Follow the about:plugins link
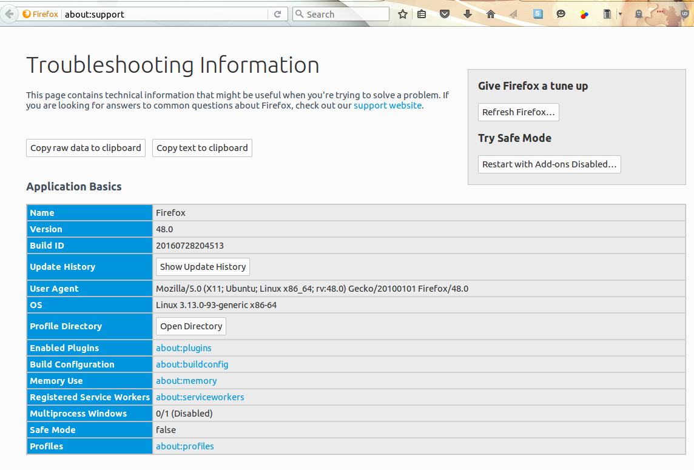This screenshot has width=694, height=470. point(184,348)
